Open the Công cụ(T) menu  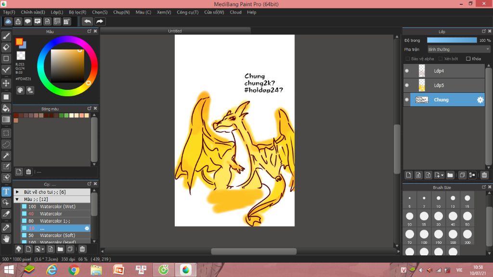(x=187, y=12)
